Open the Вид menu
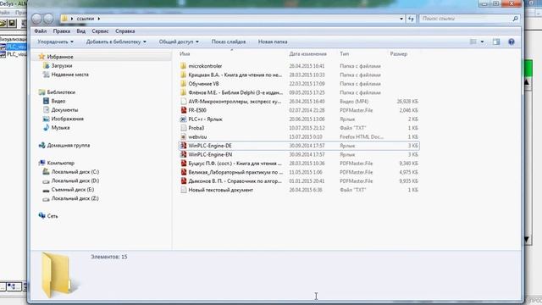The image size is (542, 305). pyautogui.click(x=81, y=31)
